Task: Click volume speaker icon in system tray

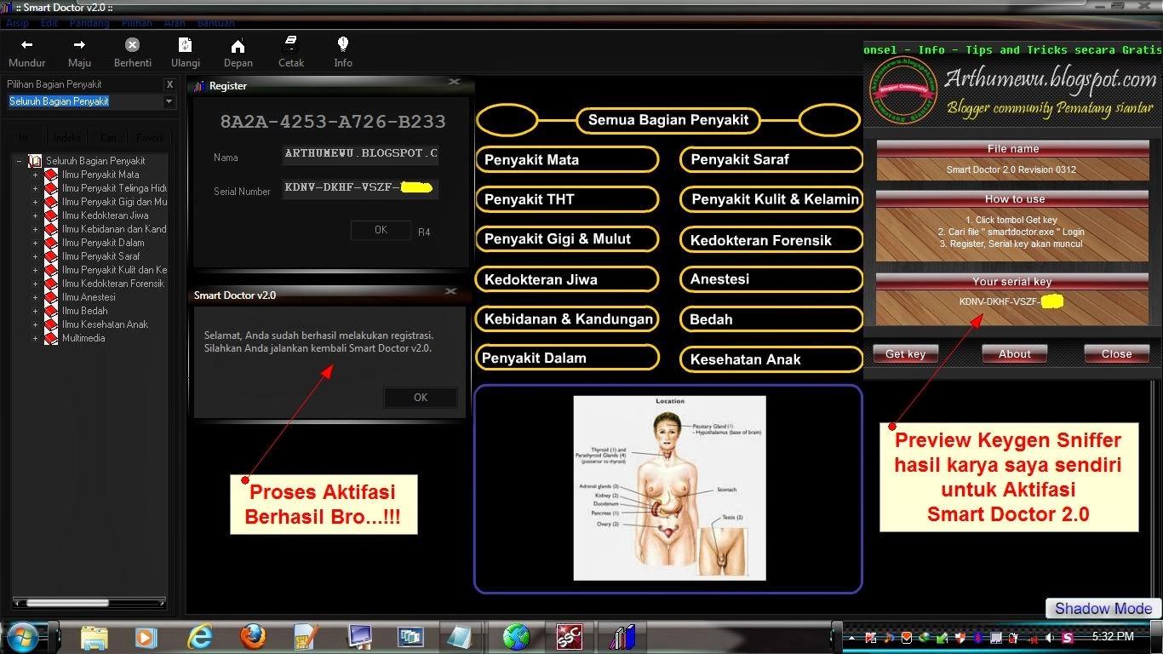Action: click(1050, 637)
